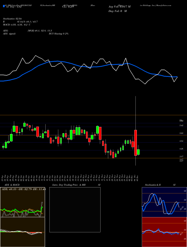187x247 pixels.
Task: Click the 'Intra Day Trading Price & MRSI' title
Action: [76, 185]
